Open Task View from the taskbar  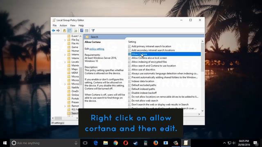(x=85, y=143)
